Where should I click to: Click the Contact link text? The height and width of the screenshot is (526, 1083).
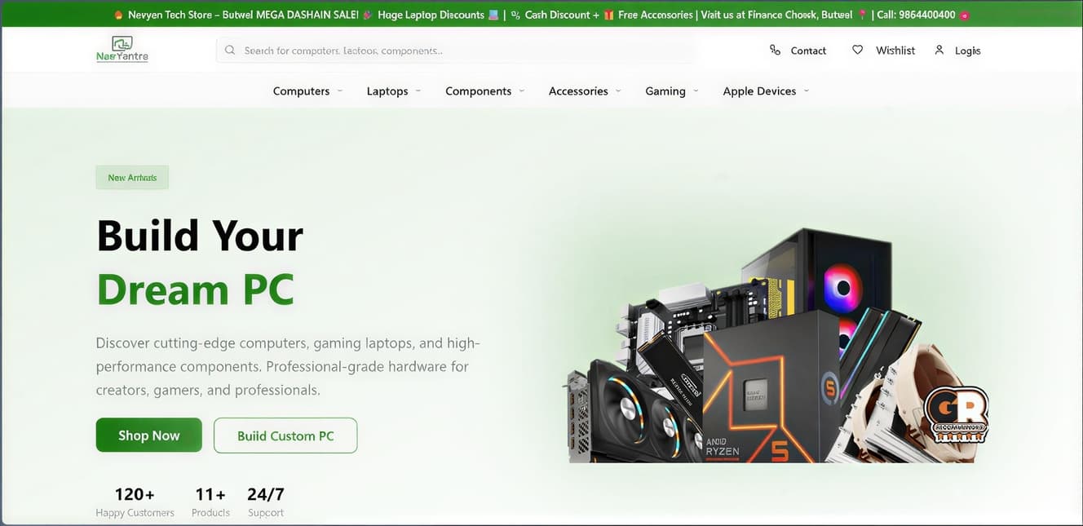click(x=808, y=51)
